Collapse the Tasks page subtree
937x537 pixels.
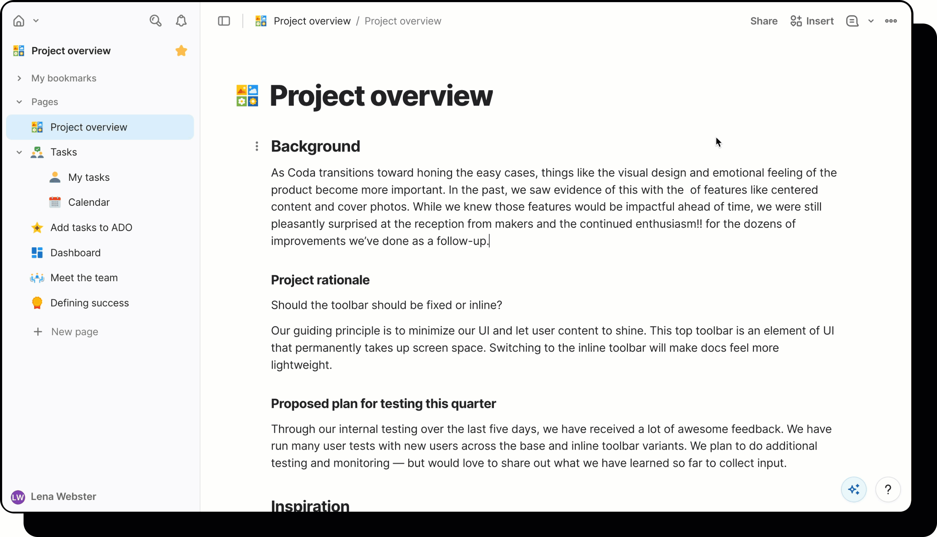pyautogui.click(x=19, y=152)
